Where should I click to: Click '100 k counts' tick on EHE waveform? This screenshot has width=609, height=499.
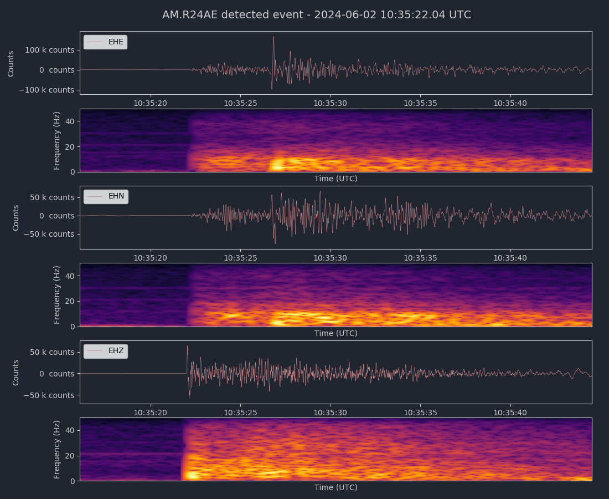[x=50, y=50]
